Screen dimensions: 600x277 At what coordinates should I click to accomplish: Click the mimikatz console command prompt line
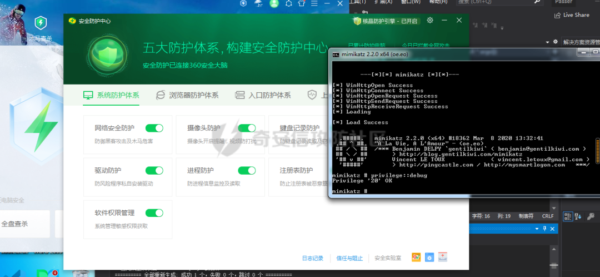tap(350, 191)
